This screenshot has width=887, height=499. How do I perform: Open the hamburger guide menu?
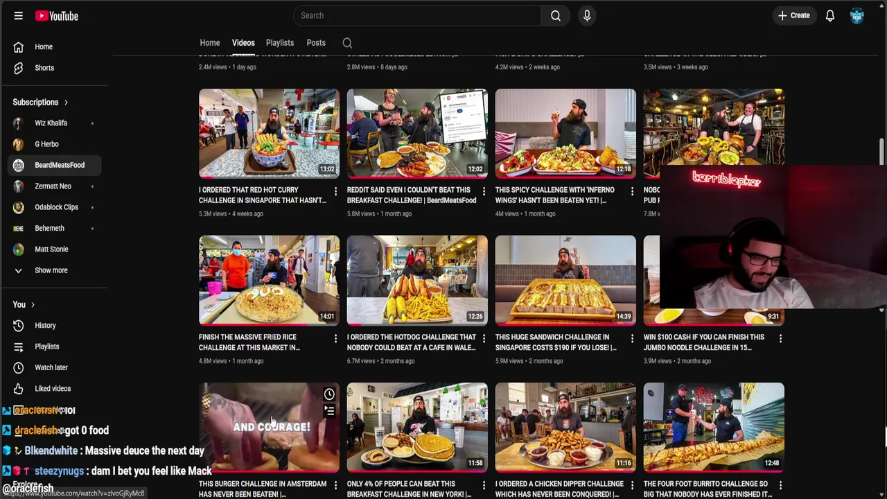pyautogui.click(x=19, y=15)
